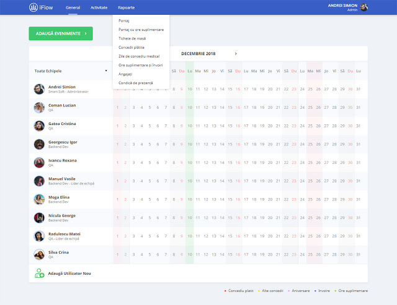Screen dimensions: 397x305
Task: Click the add new user icon
Action: pos(39,273)
